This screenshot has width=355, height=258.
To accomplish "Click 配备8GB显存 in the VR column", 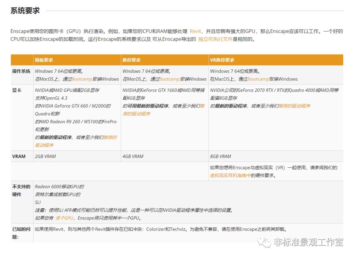I will 224,98.
